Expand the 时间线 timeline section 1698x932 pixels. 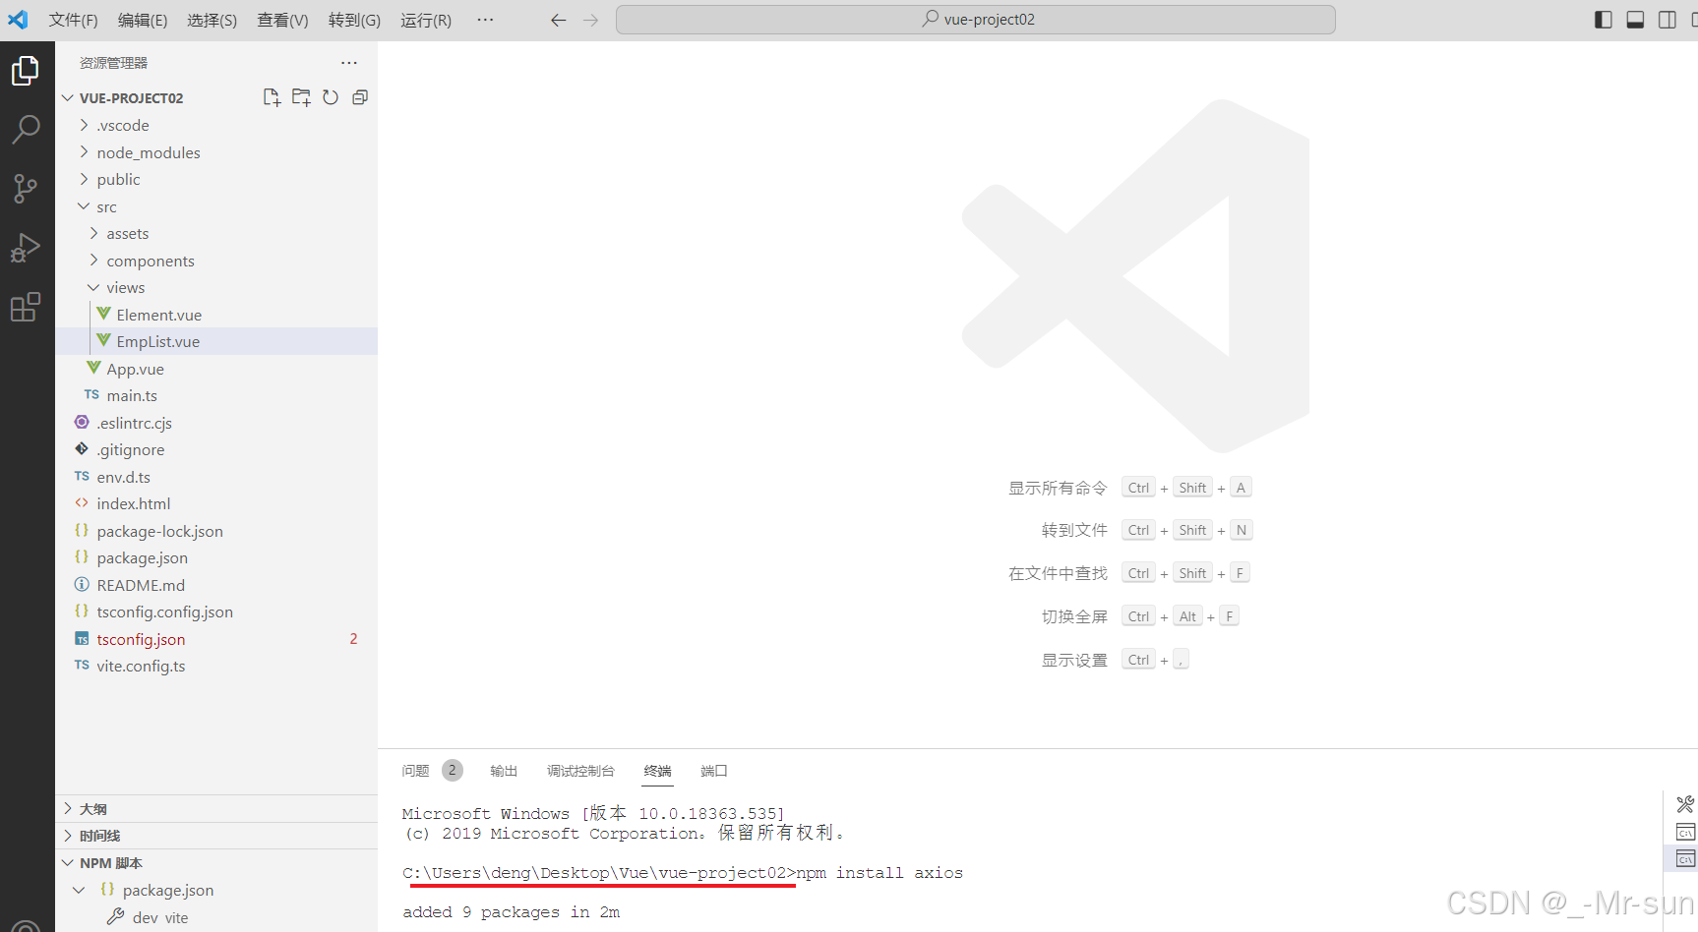[x=216, y=836]
